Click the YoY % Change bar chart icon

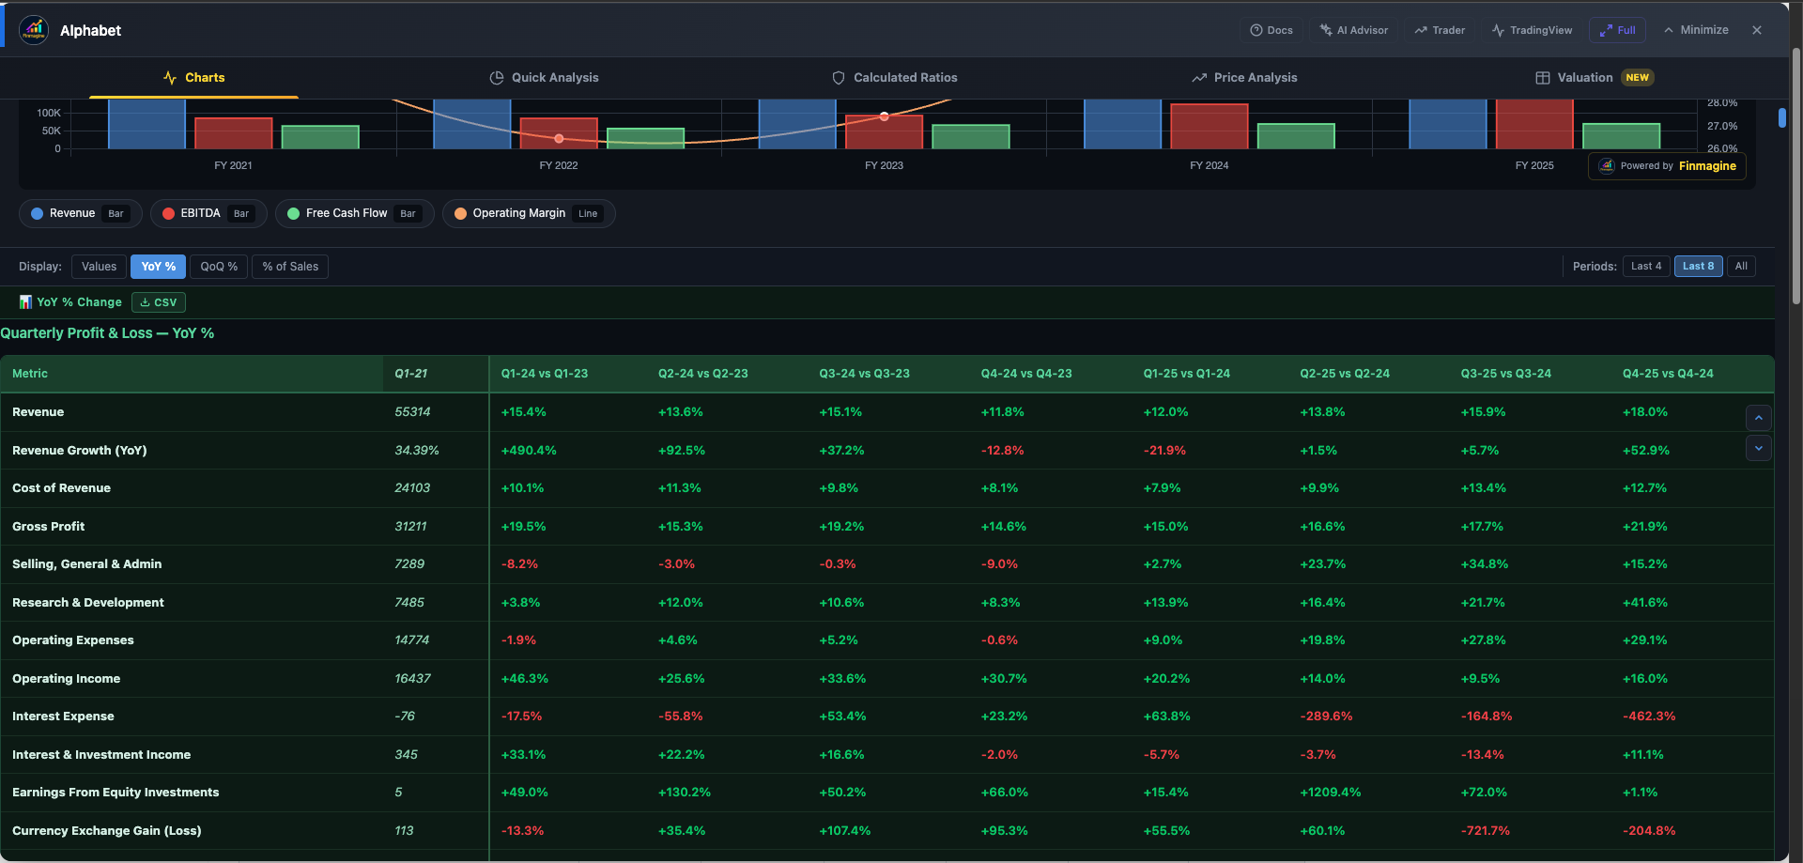(24, 301)
